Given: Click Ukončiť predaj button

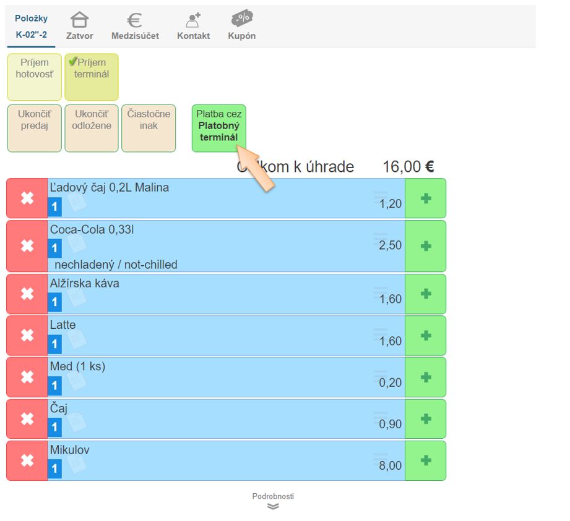Looking at the screenshot, I should 35,128.
